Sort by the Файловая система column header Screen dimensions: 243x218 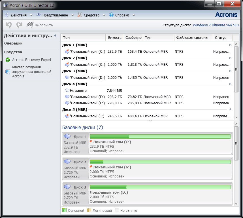[x=193, y=37]
